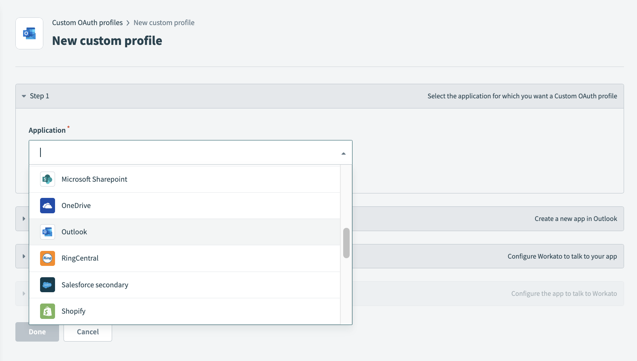Select Shopify from the list
Viewport: 637px width, 361px height.
(x=185, y=311)
